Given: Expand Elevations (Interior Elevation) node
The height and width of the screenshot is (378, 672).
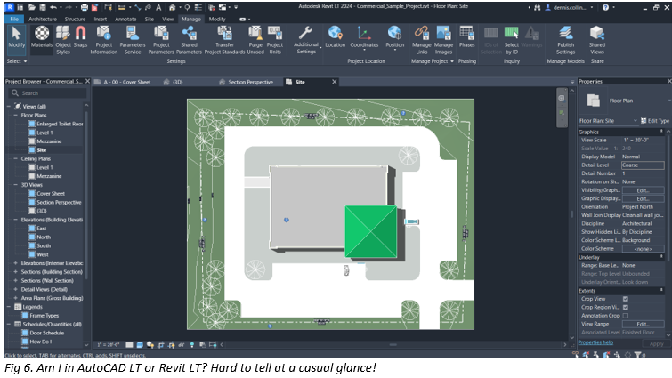Looking at the screenshot, I should click(x=16, y=263).
